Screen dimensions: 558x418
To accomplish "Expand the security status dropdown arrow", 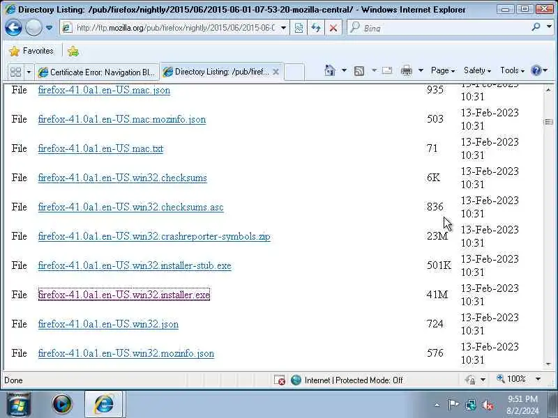I will (x=483, y=380).
